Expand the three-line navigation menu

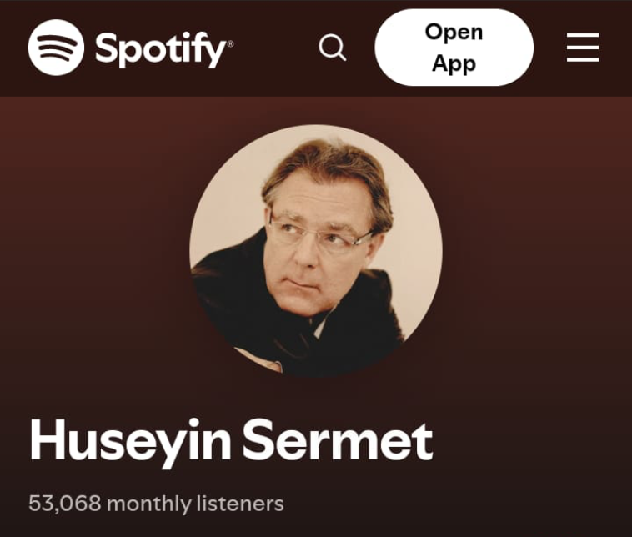(x=583, y=48)
